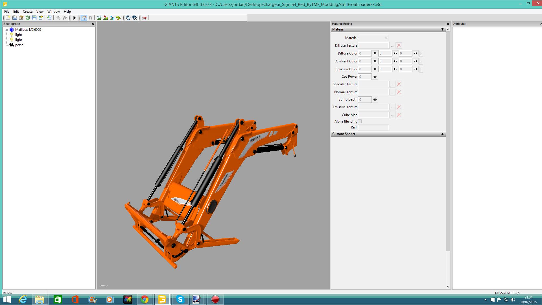542x305 pixels.
Task: Open the Material dropdown list
Action: 373,38
